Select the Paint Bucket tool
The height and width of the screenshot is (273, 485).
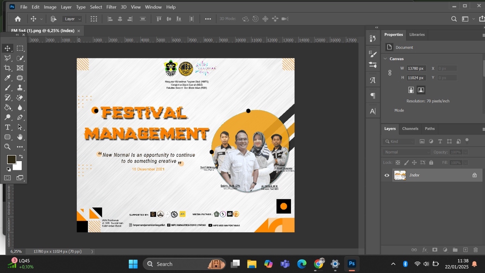coord(8,107)
